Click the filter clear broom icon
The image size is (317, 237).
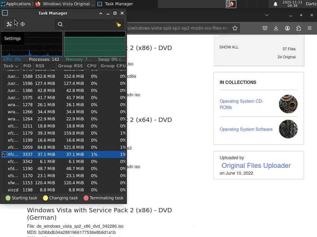119,24
